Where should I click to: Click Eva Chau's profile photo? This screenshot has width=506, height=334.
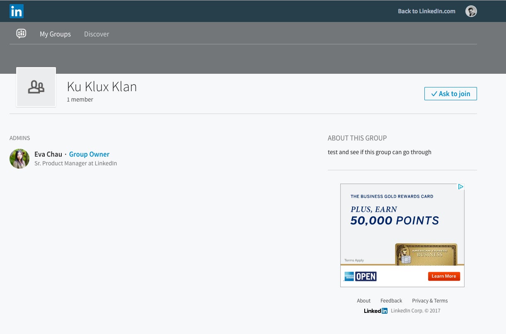coord(19,159)
